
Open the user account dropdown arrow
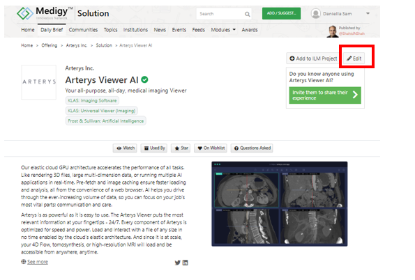pyautogui.click(x=368, y=13)
